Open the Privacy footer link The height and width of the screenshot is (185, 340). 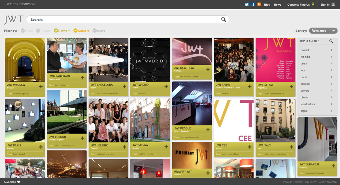click(x=288, y=182)
